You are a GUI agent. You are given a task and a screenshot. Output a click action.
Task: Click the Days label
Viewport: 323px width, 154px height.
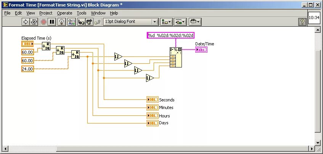(x=164, y=123)
